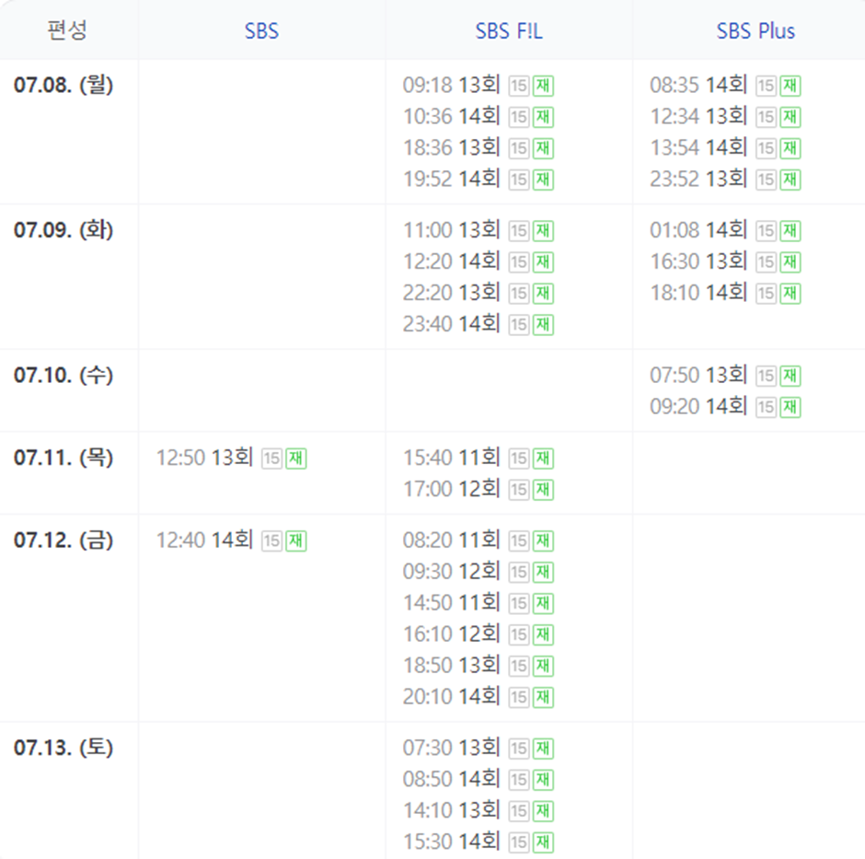Click the 08:50 14회 schedule entry
The height and width of the screenshot is (859, 865).
pos(451,780)
